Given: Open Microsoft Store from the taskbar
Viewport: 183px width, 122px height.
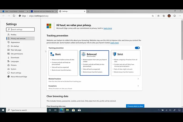Looking at the screenshot, I should pos(73,110).
